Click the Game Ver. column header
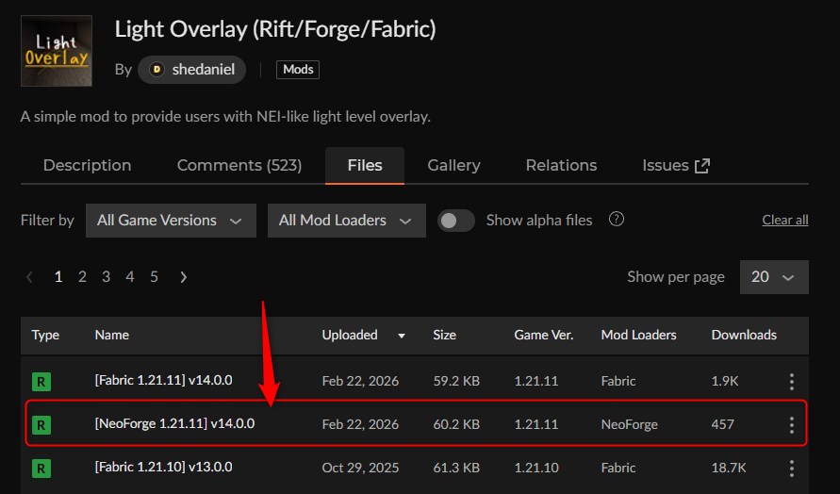The height and width of the screenshot is (494, 840). coord(544,335)
